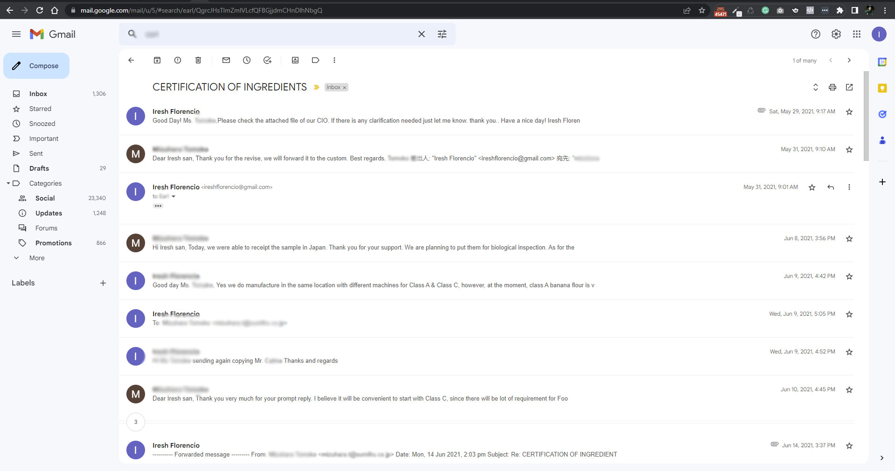
Task: Open More menu on expanded May 31 message
Action: (849, 187)
